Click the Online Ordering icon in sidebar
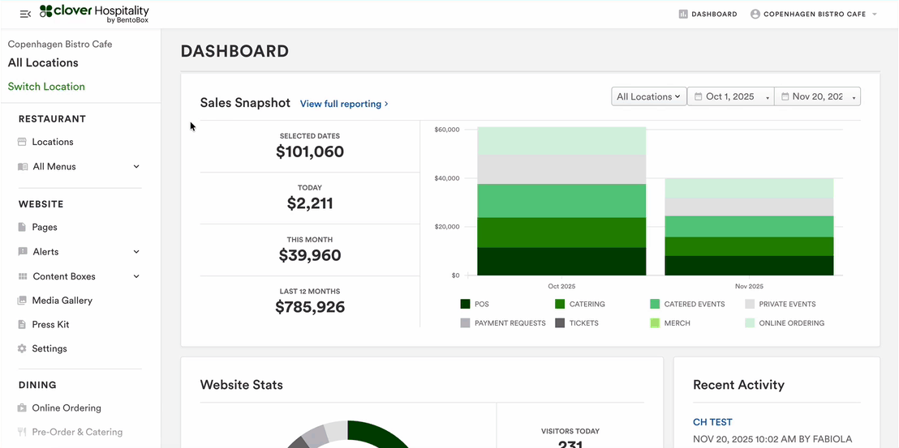 (23, 408)
